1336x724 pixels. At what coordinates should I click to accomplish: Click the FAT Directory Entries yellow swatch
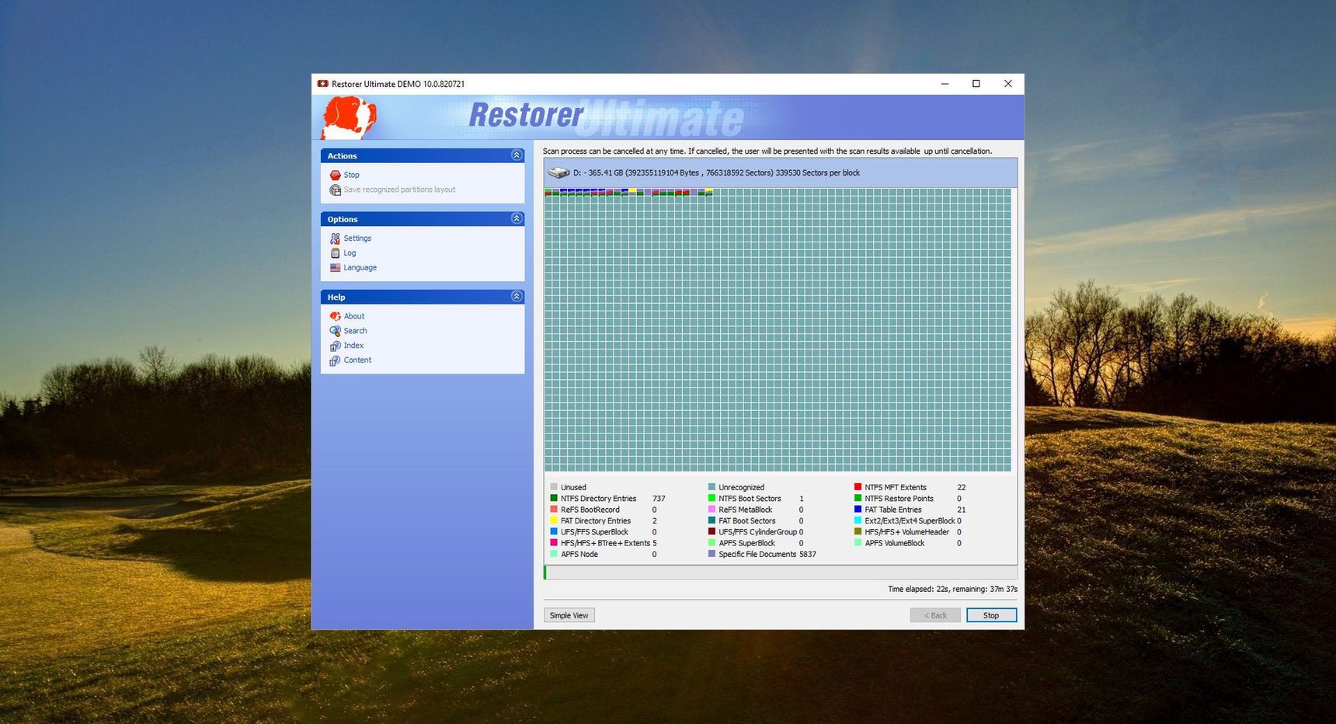pyautogui.click(x=554, y=521)
